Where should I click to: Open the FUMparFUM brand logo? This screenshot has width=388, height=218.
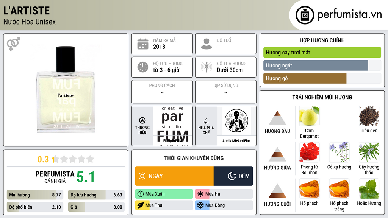click(x=173, y=126)
